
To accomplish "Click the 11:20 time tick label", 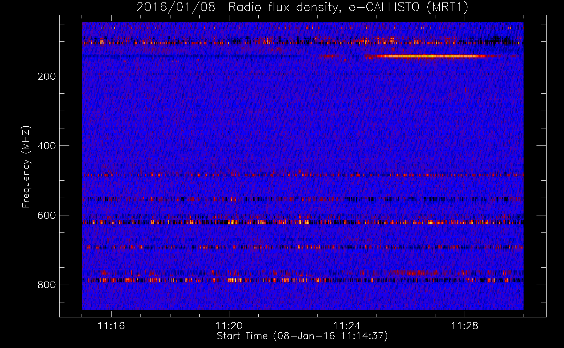I will pos(229,326).
